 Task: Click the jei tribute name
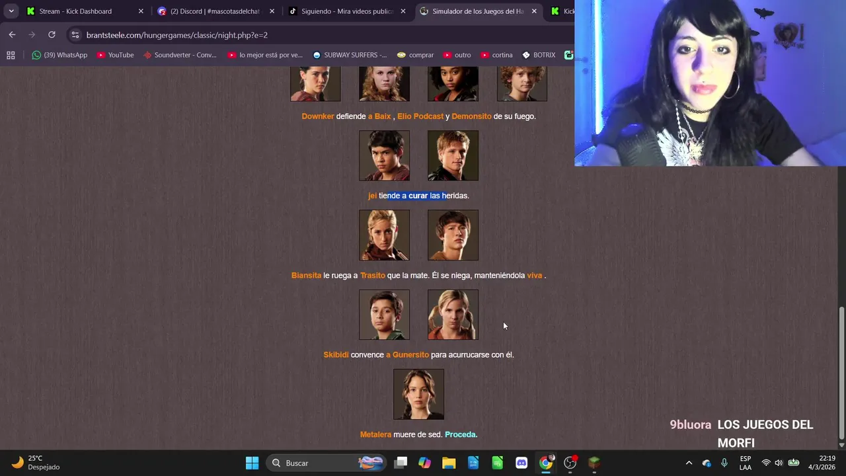[x=372, y=196]
